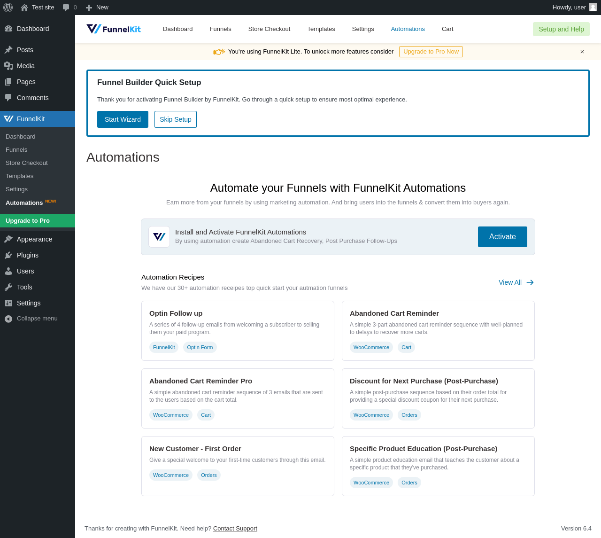Open the Abandoned Cart Reminder recipe title
This screenshot has height=538, width=601.
394,313
